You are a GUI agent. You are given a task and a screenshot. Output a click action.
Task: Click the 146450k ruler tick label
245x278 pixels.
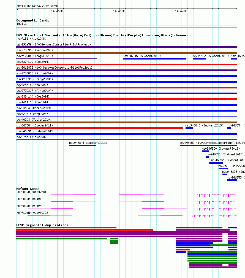tap(57, 11)
